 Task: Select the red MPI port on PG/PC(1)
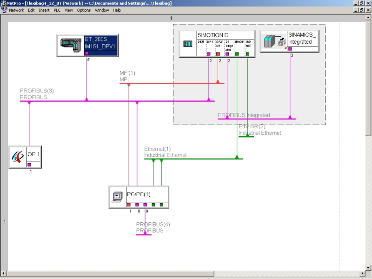[x=129, y=205]
